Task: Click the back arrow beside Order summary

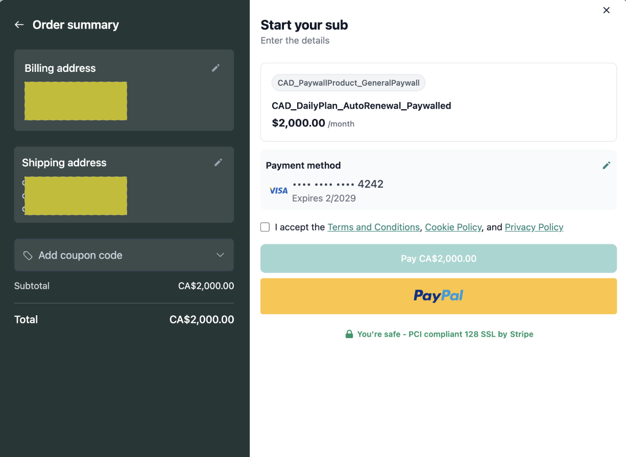Action: [x=19, y=24]
